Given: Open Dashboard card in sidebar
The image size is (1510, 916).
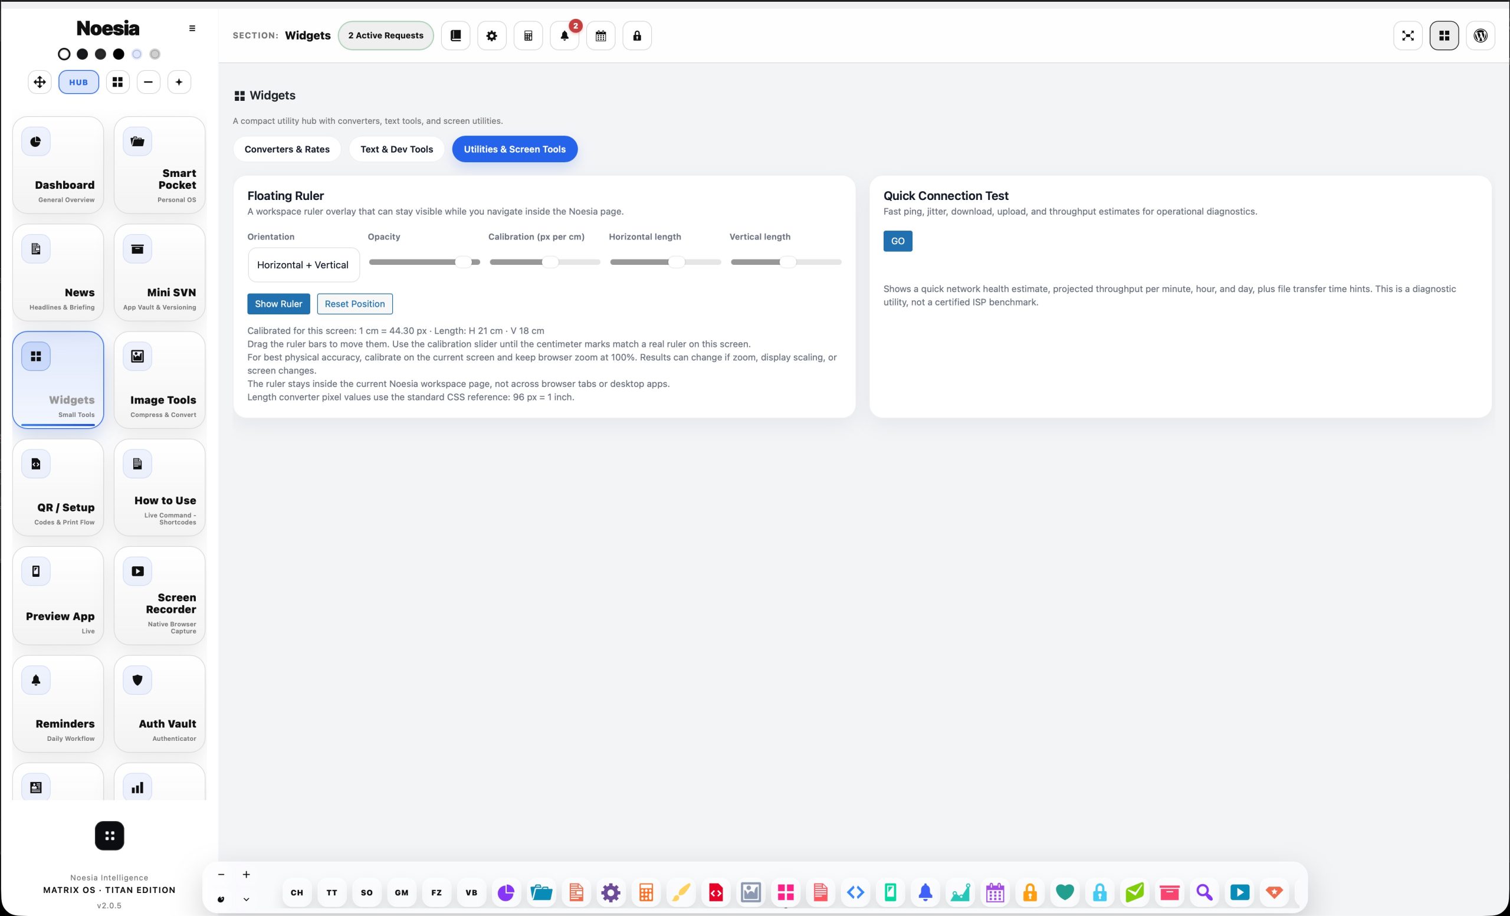Looking at the screenshot, I should [58, 165].
